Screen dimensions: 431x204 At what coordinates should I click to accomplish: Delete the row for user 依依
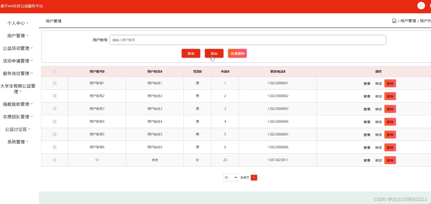[390, 160]
